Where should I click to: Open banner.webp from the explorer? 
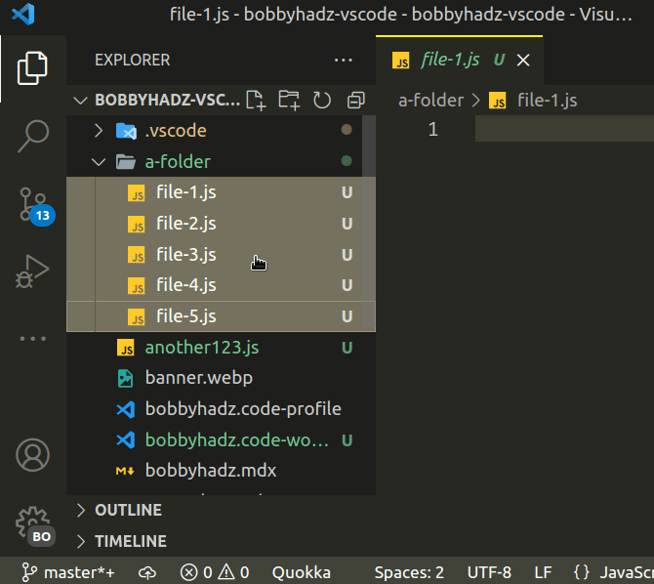pyautogui.click(x=221, y=378)
